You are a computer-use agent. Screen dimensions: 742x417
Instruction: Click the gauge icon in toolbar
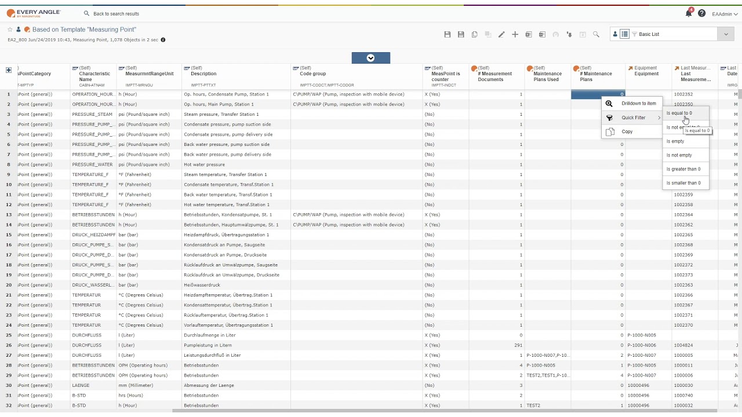click(x=555, y=35)
